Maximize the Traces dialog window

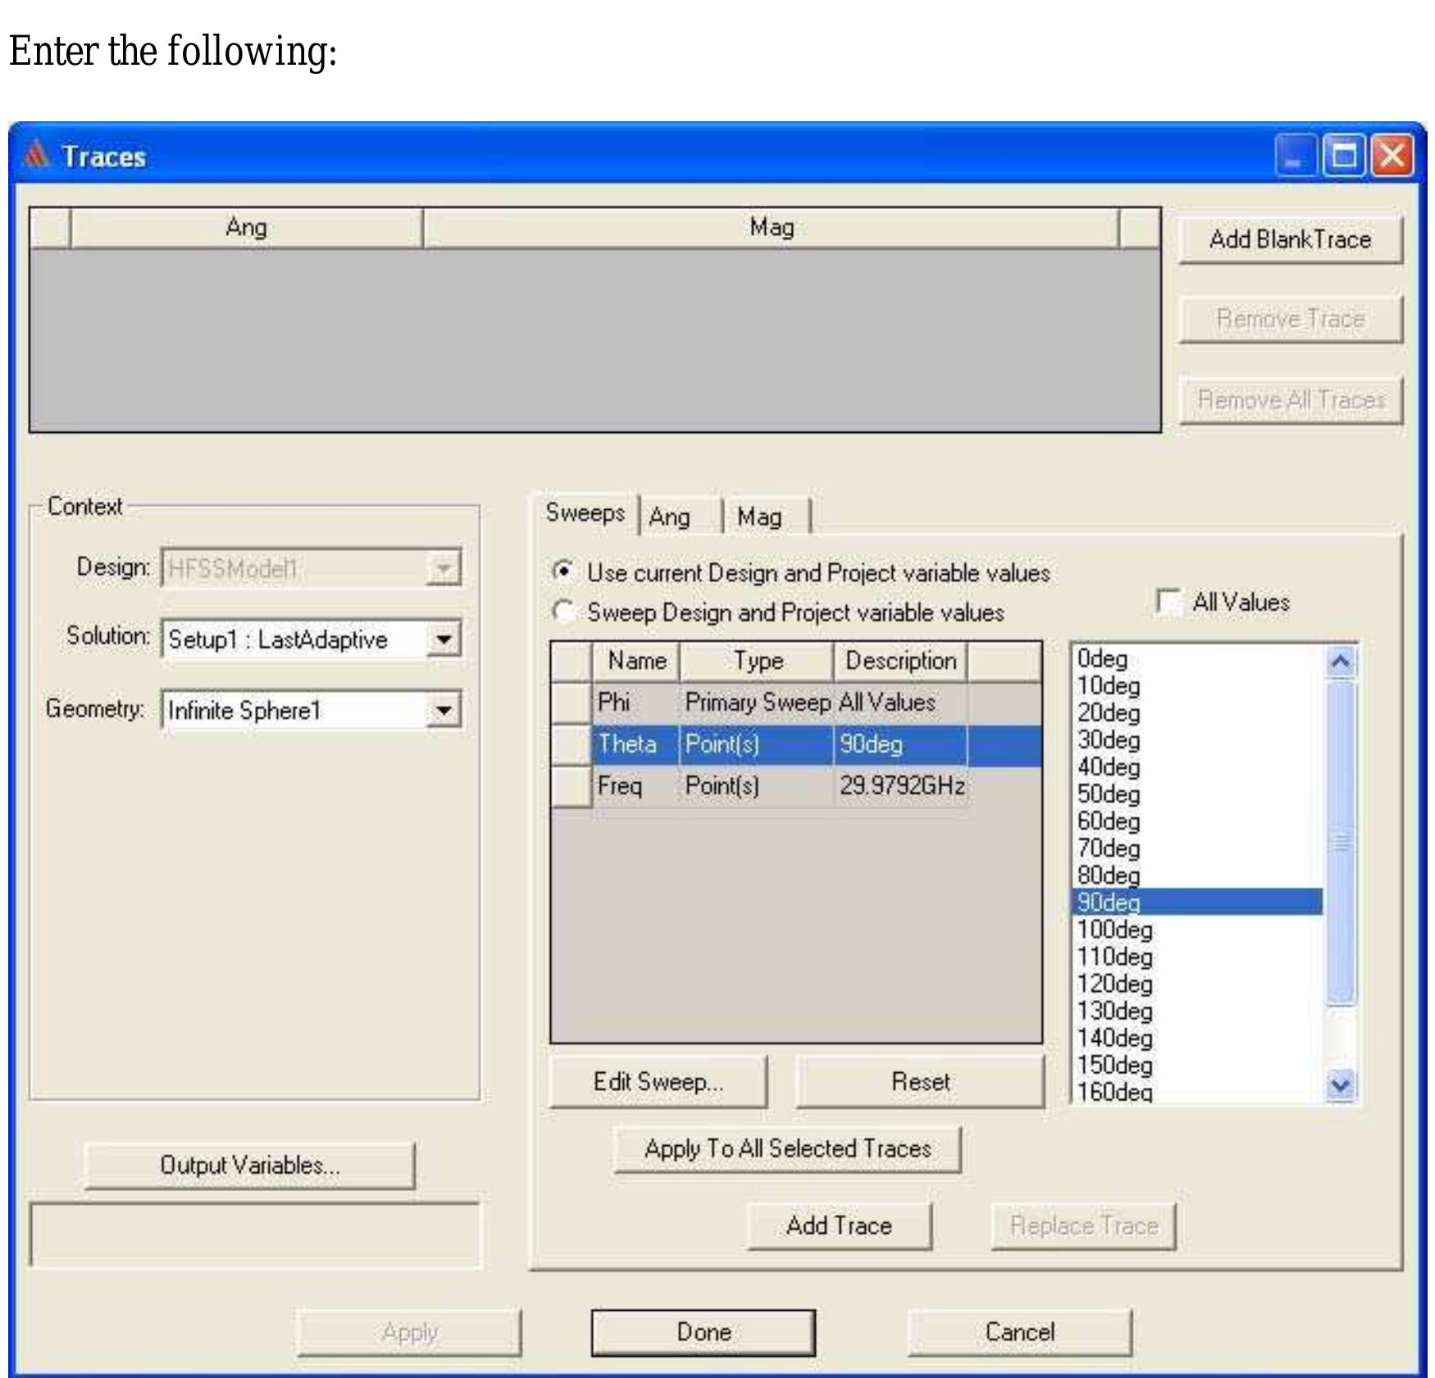(x=1344, y=155)
